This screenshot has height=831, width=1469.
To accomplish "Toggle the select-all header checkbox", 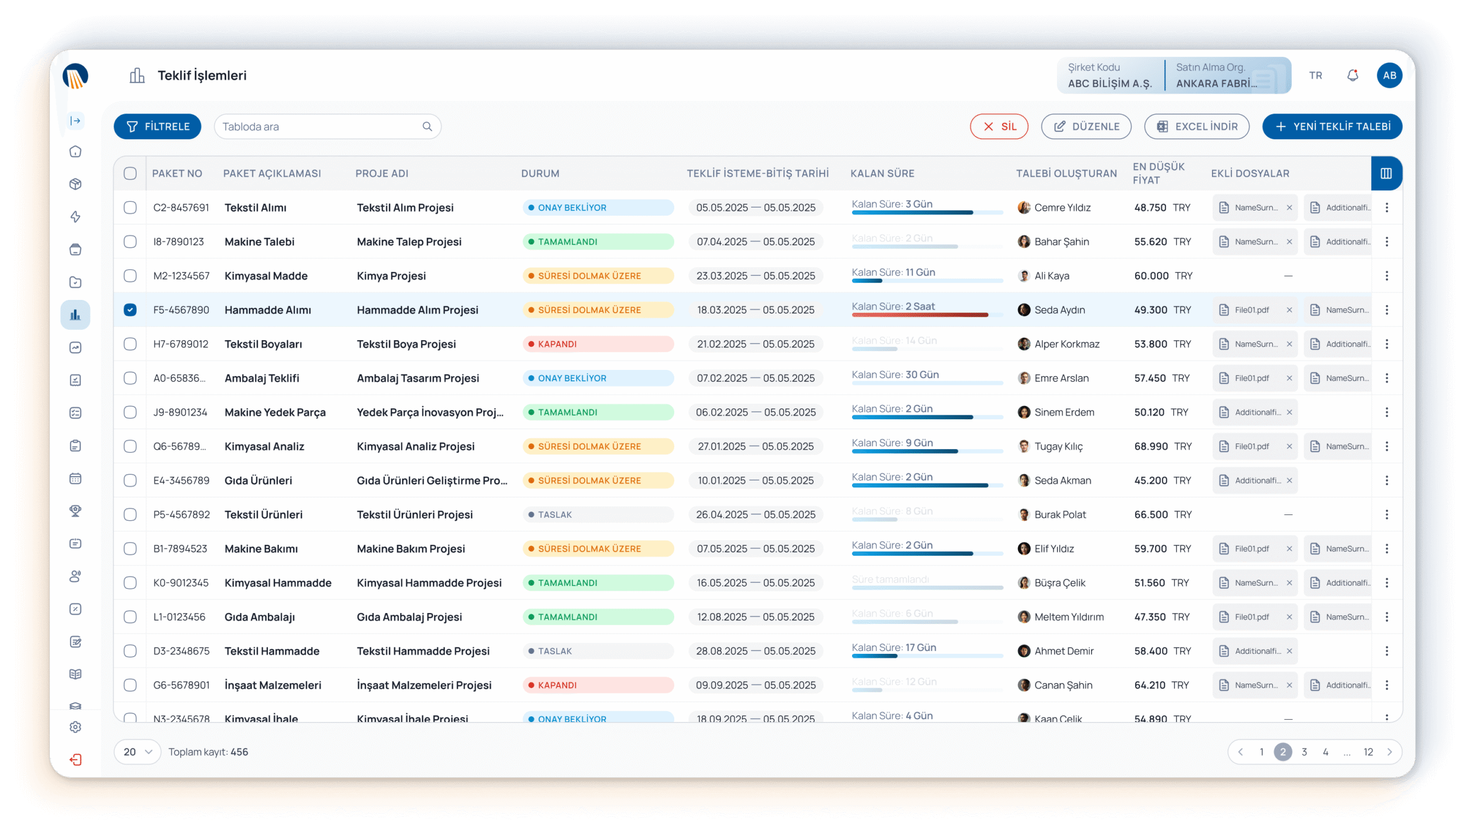I will click(x=130, y=173).
